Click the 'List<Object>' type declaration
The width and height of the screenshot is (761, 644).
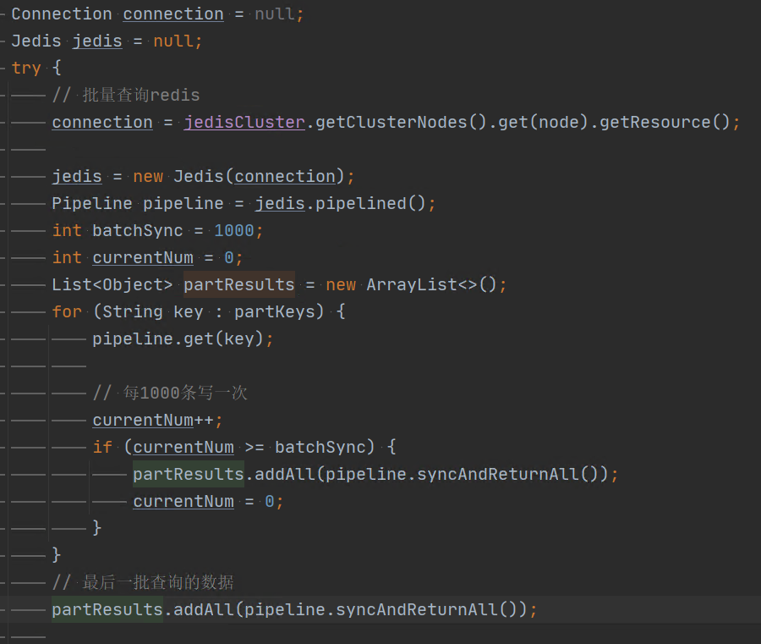point(112,284)
